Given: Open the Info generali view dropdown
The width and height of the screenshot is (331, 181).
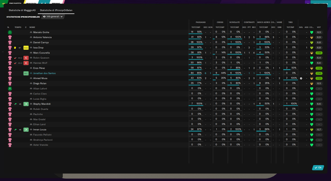Looking at the screenshot, I should [x=53, y=17].
